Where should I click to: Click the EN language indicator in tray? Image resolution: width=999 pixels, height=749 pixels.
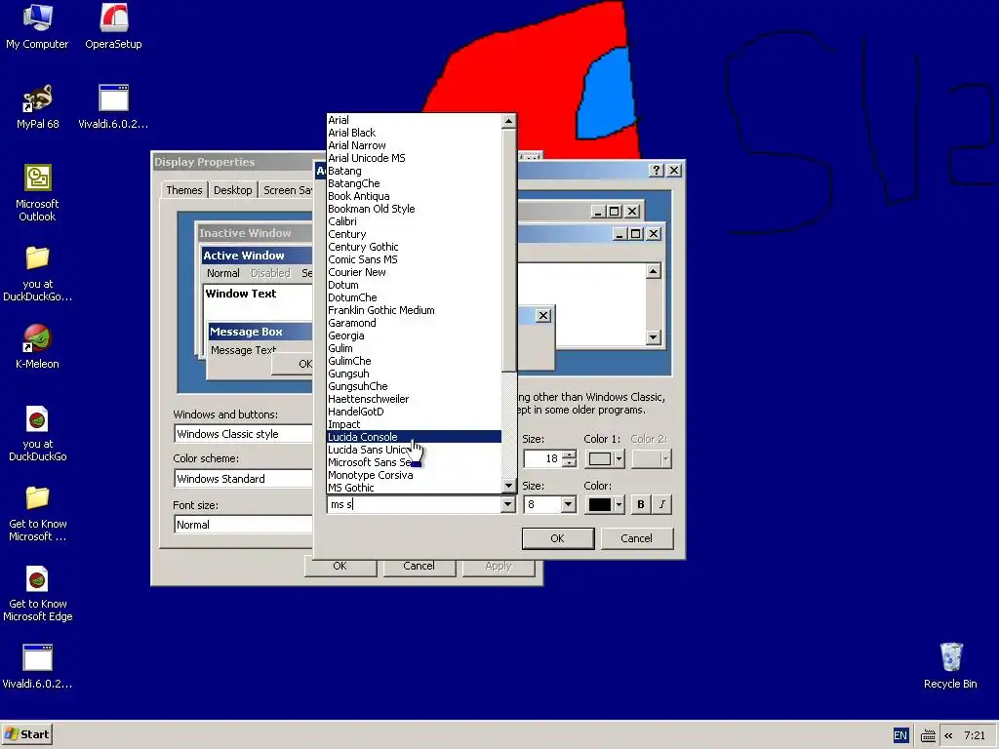(x=900, y=735)
